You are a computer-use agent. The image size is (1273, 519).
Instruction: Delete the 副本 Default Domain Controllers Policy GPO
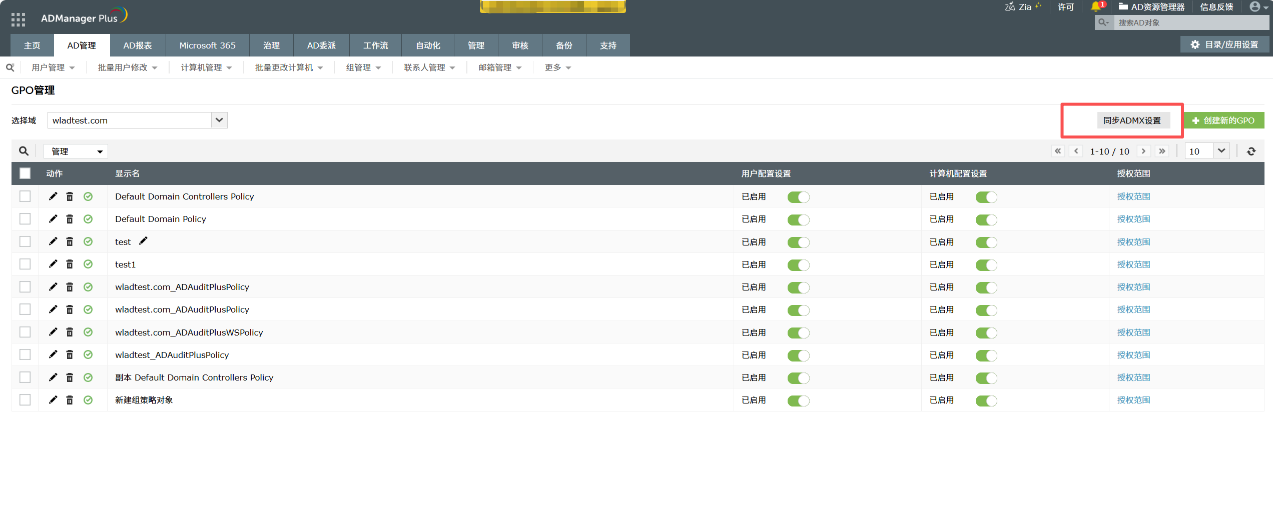click(x=70, y=377)
